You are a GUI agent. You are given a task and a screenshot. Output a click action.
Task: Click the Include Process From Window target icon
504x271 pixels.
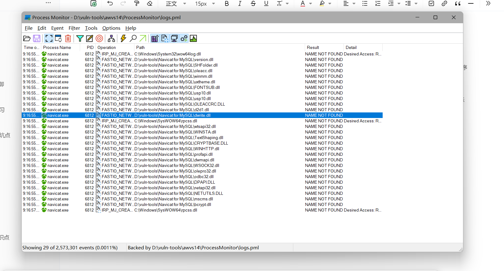click(99, 38)
